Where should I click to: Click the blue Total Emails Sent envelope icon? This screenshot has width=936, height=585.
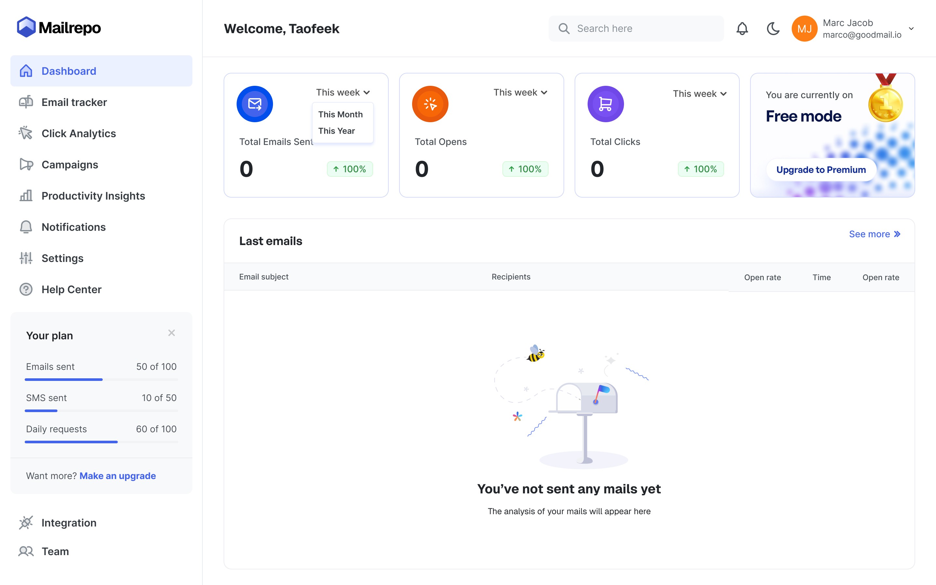coord(254,104)
